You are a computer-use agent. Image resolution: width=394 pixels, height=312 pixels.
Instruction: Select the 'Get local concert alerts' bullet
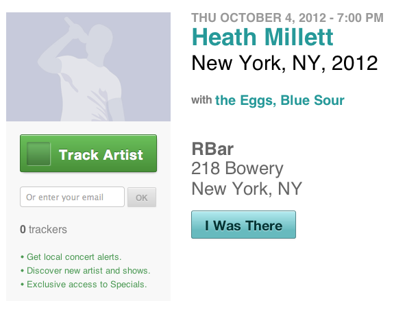pos(71,257)
